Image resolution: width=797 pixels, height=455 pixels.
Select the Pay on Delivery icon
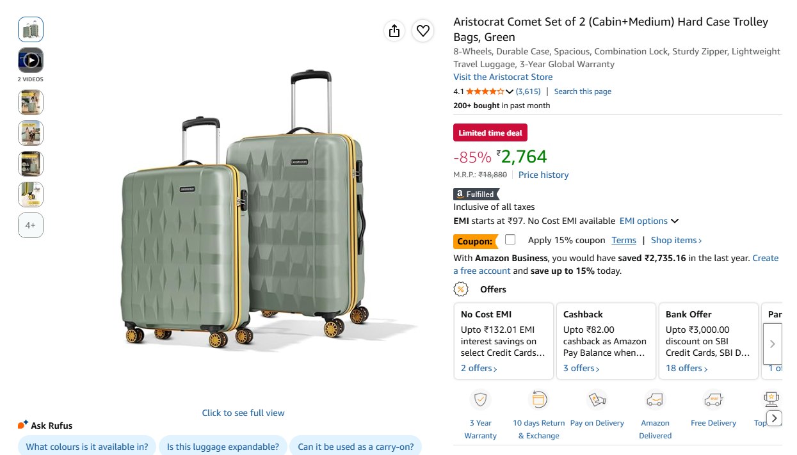coord(597,401)
